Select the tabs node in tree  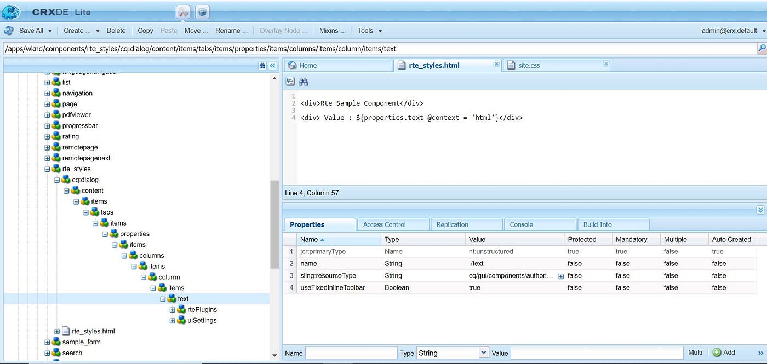pos(107,212)
